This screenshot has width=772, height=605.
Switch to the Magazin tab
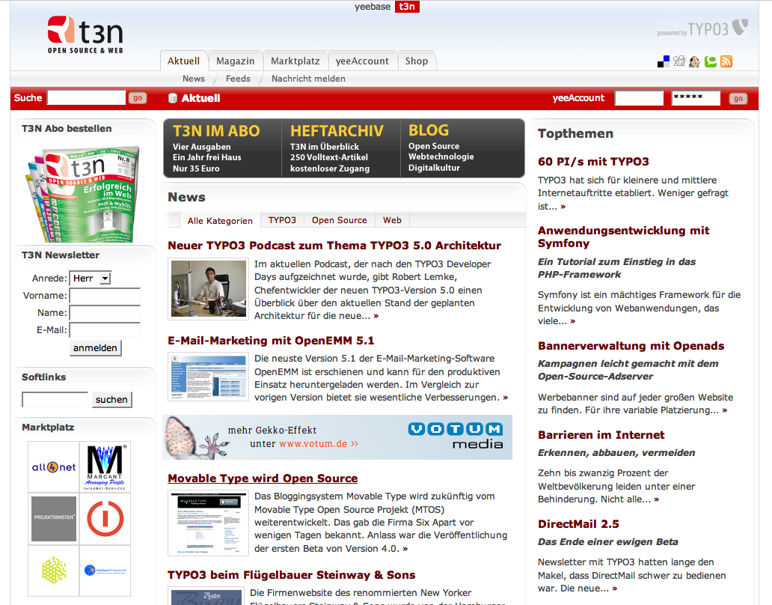tap(235, 61)
